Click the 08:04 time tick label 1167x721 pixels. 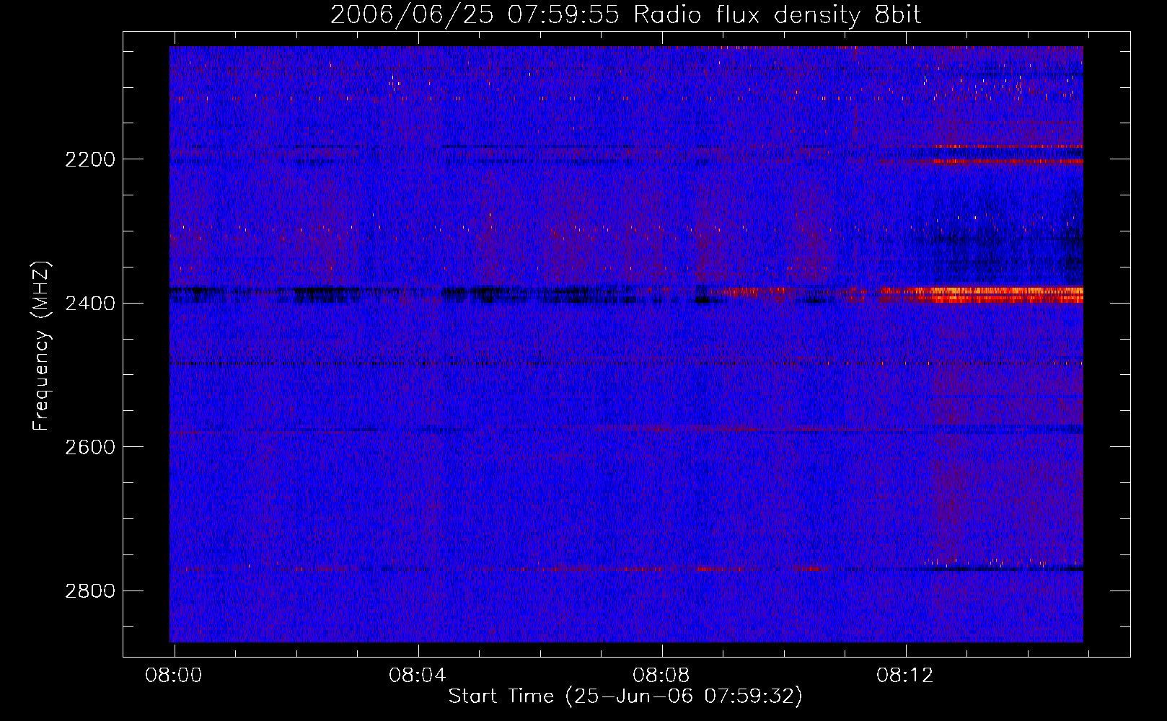click(x=418, y=676)
